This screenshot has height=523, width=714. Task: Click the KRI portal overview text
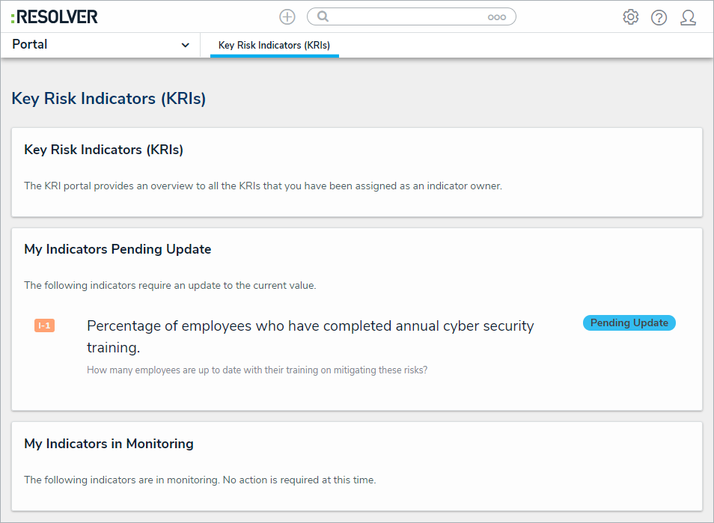[x=263, y=186]
